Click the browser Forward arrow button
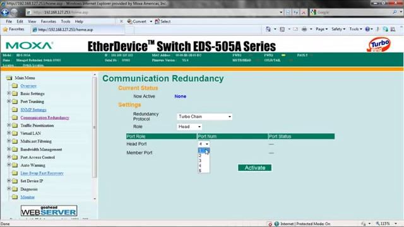The image size is (404, 227). point(15,12)
